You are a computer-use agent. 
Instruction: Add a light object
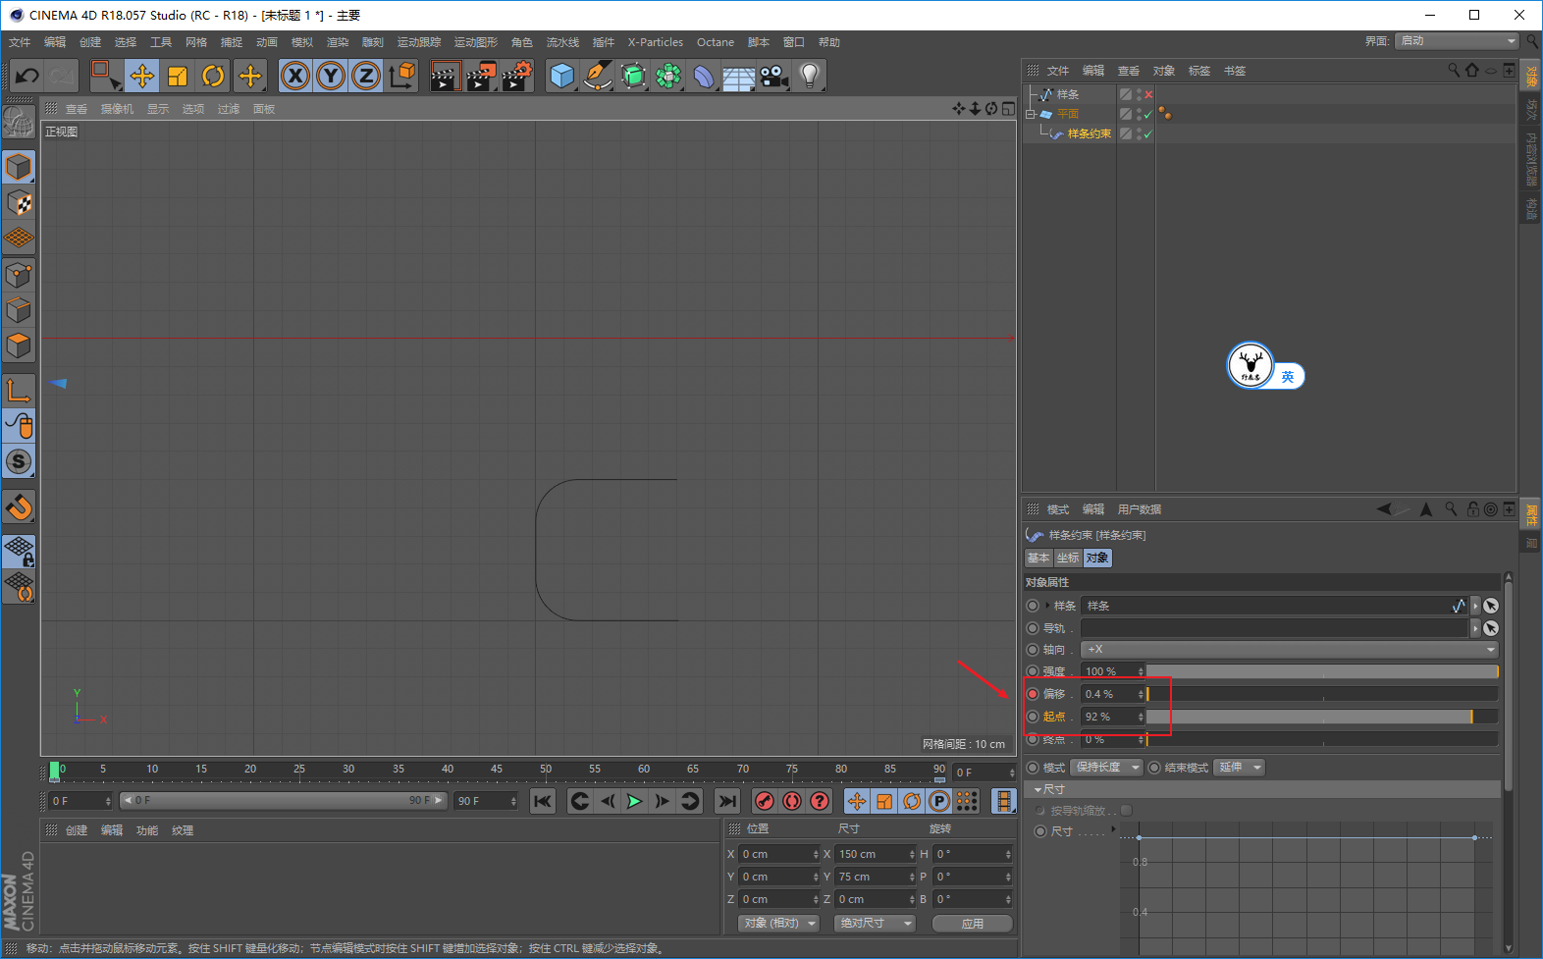[809, 76]
